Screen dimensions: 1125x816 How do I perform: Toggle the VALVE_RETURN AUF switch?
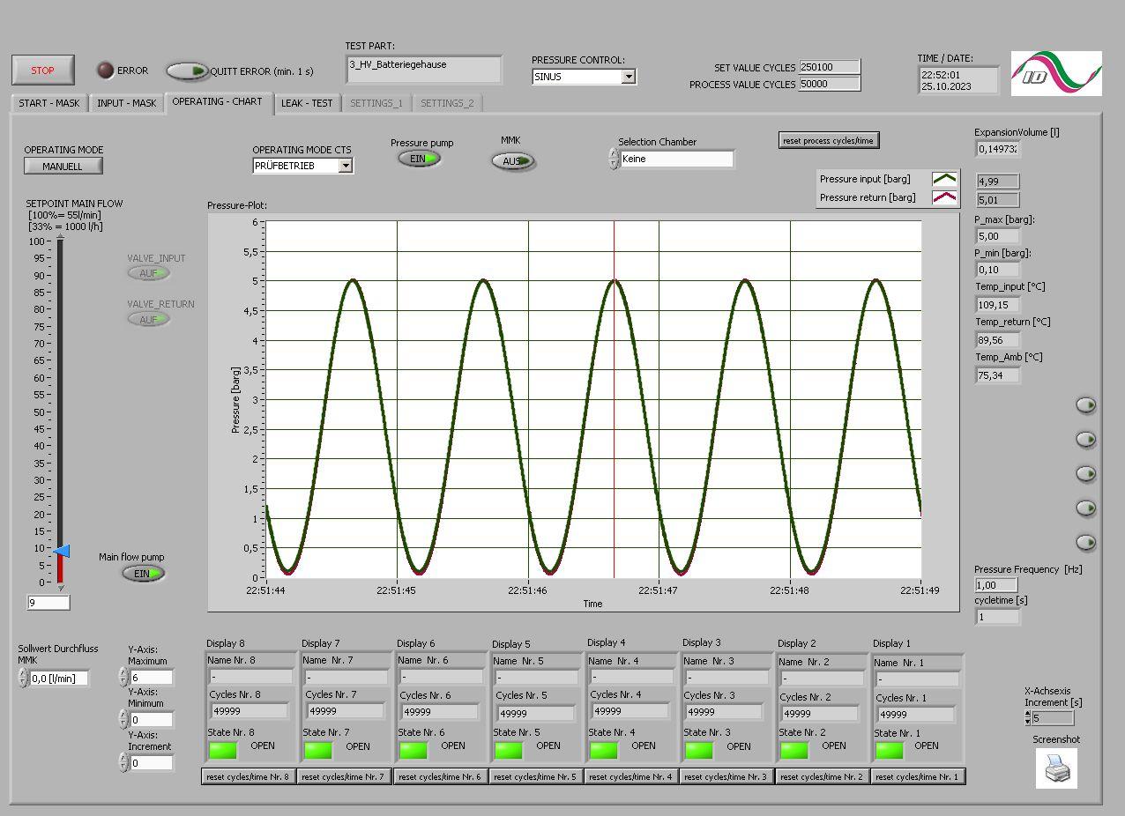tap(149, 319)
